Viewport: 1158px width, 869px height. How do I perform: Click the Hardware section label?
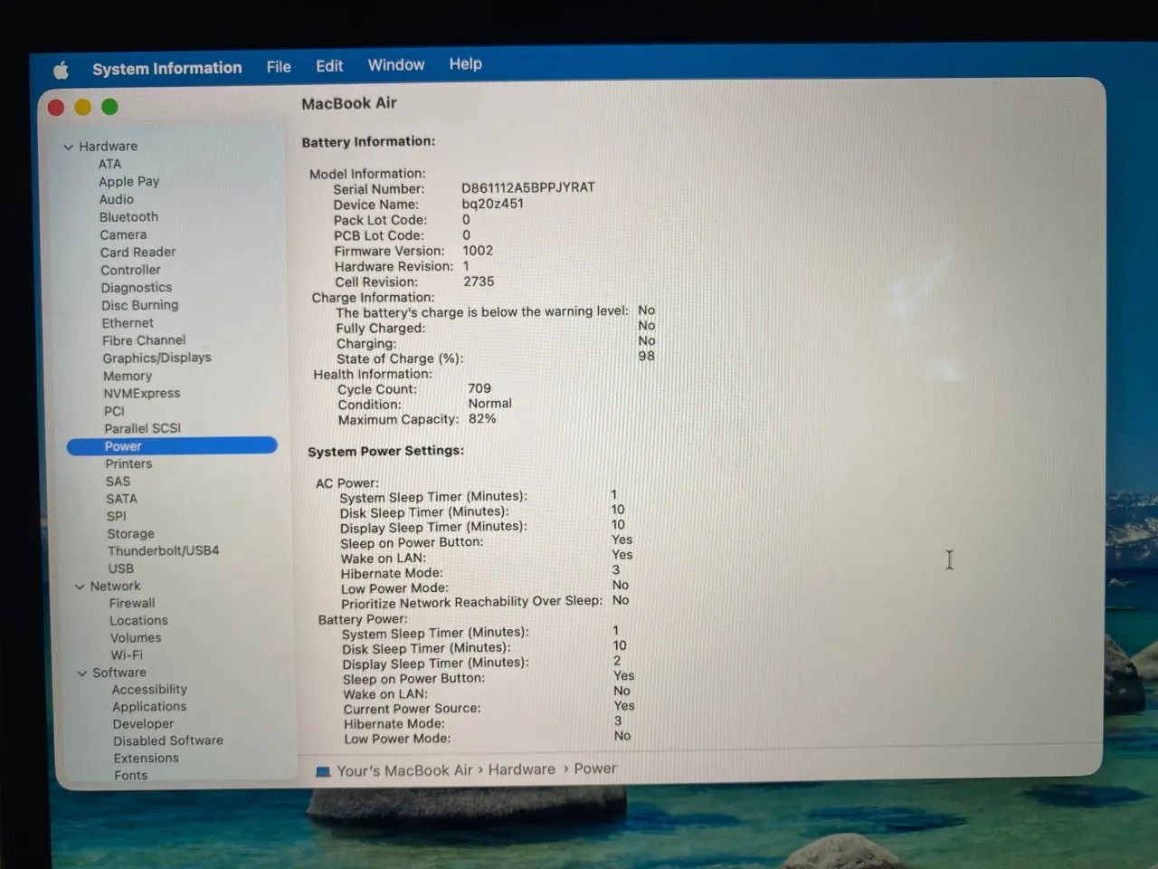108,146
